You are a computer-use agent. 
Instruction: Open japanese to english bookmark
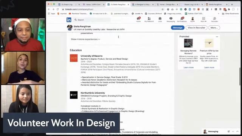[x=120, y=14]
